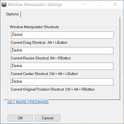Minimize the Window Manipulator Settings window
This screenshot has width=124, height=124.
click(83, 4)
